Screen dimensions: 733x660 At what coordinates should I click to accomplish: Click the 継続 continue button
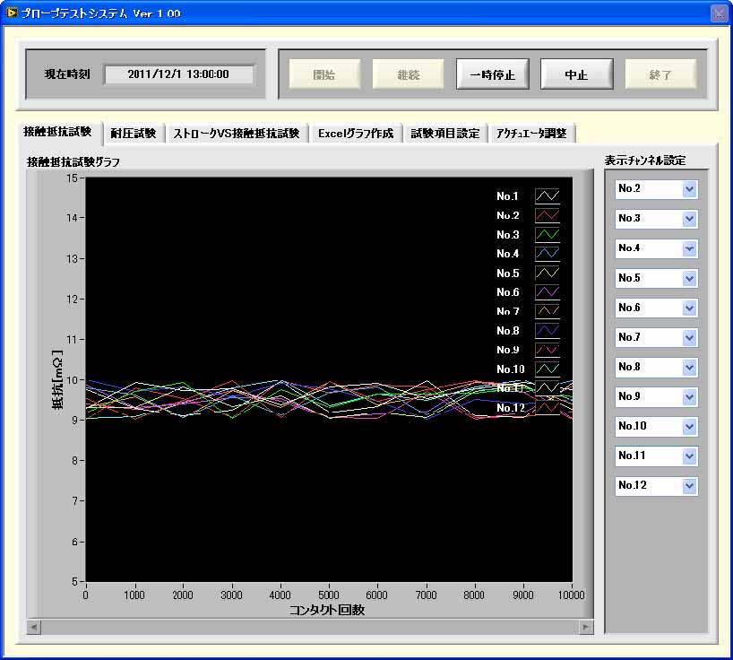click(408, 74)
